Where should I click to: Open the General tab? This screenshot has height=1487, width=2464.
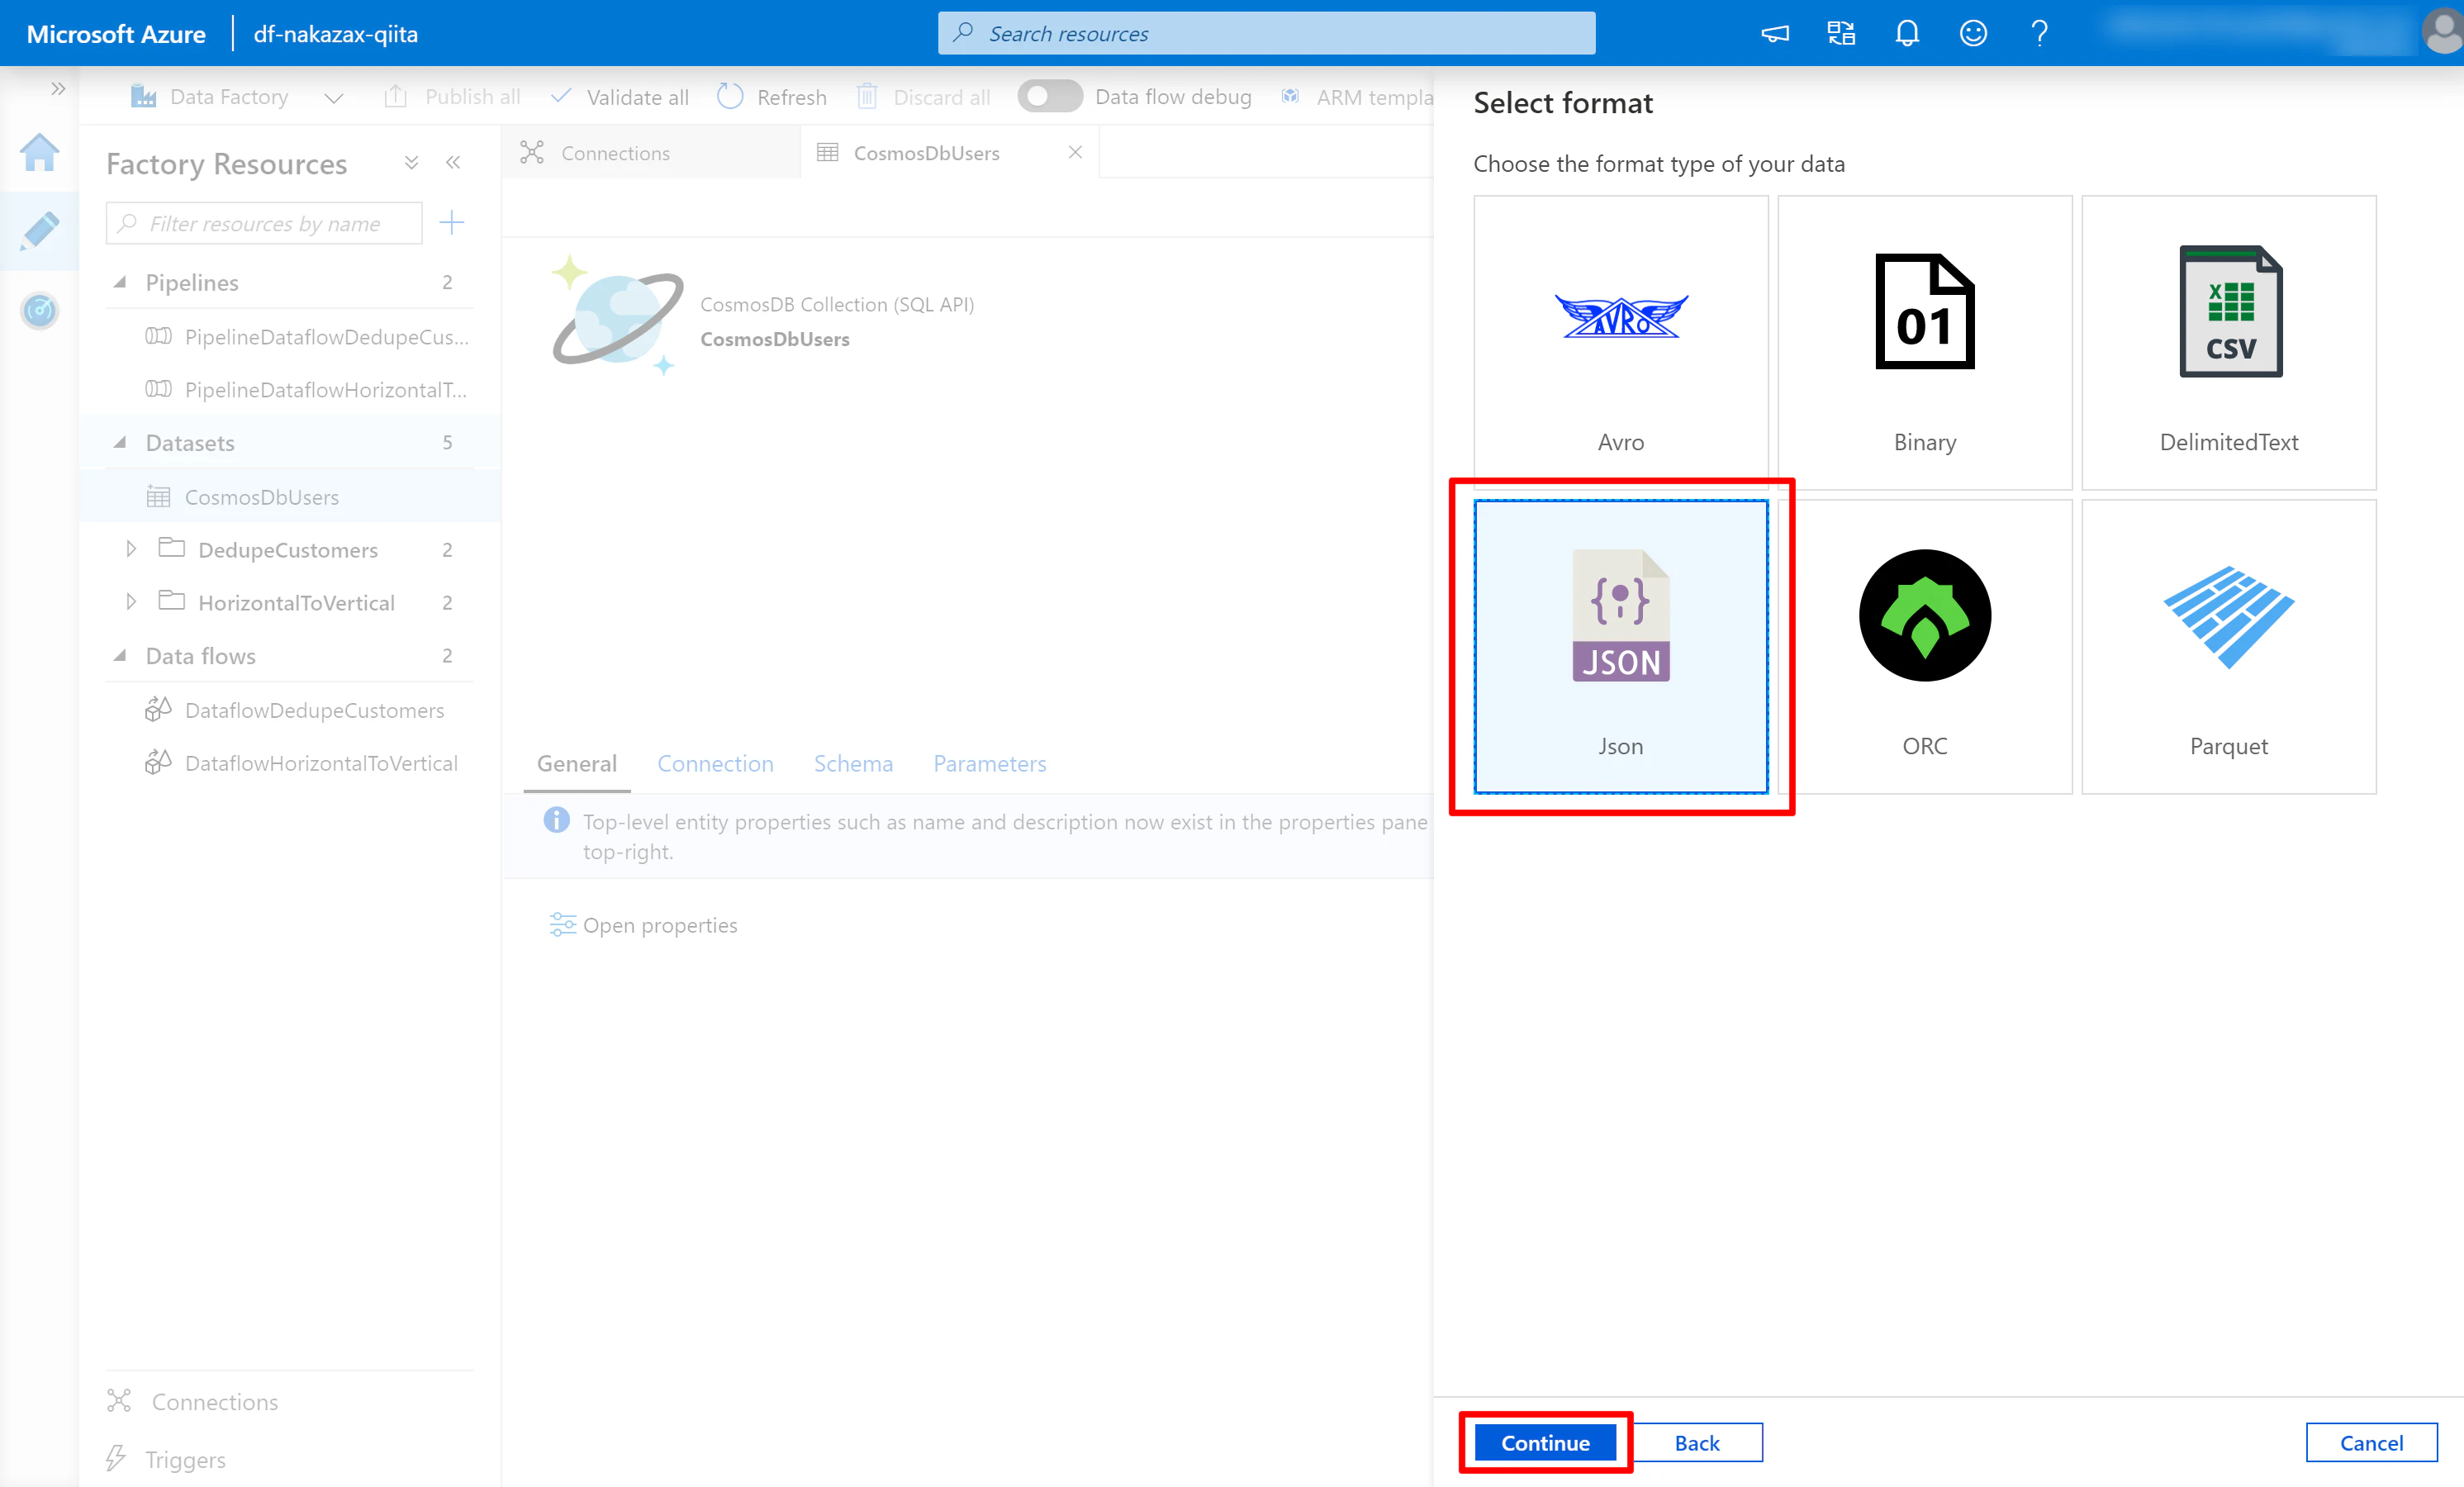(x=576, y=763)
